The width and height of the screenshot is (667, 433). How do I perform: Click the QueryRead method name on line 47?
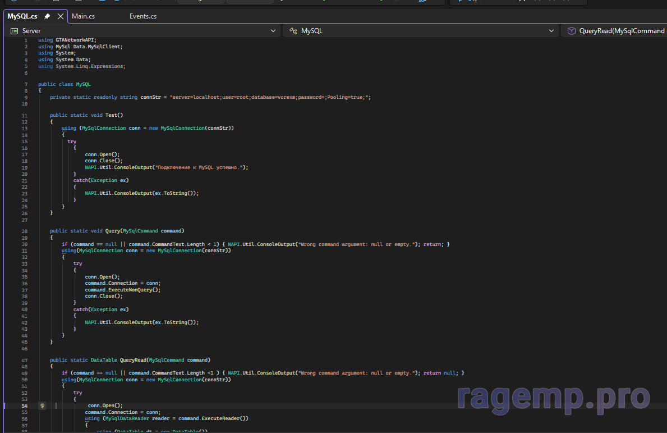point(133,360)
